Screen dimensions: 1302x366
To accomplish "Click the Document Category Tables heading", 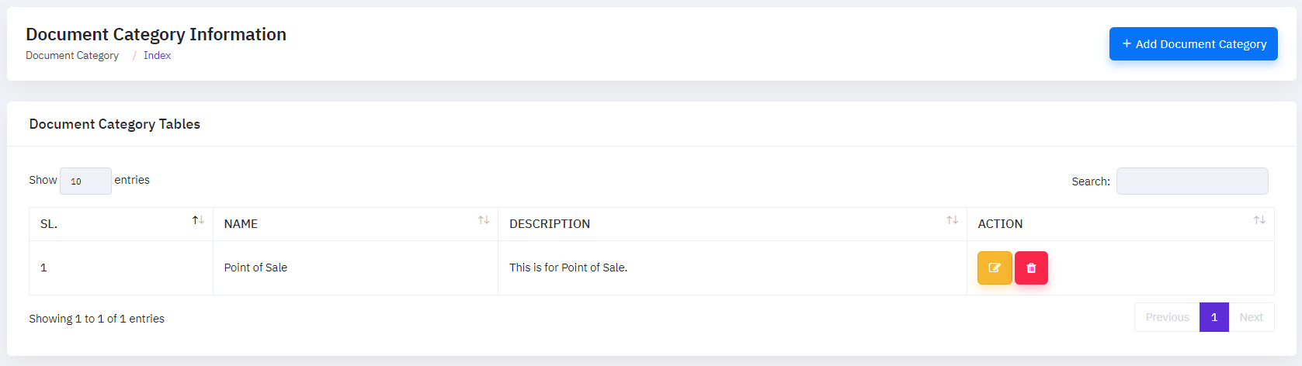I will click(115, 124).
